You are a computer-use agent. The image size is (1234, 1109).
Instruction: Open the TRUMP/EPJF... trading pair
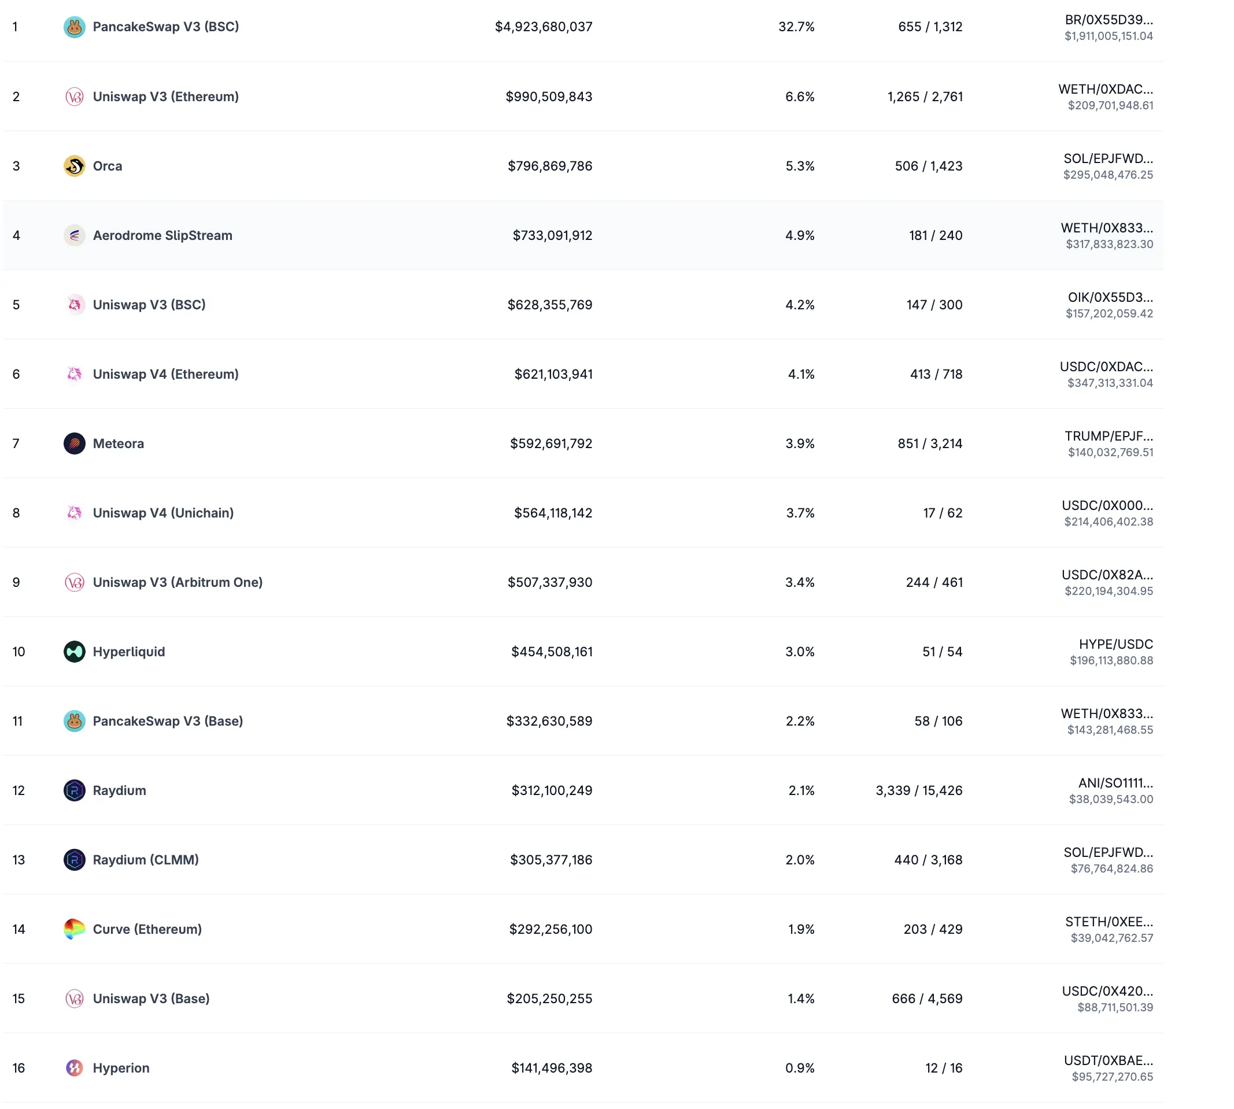[1109, 437]
